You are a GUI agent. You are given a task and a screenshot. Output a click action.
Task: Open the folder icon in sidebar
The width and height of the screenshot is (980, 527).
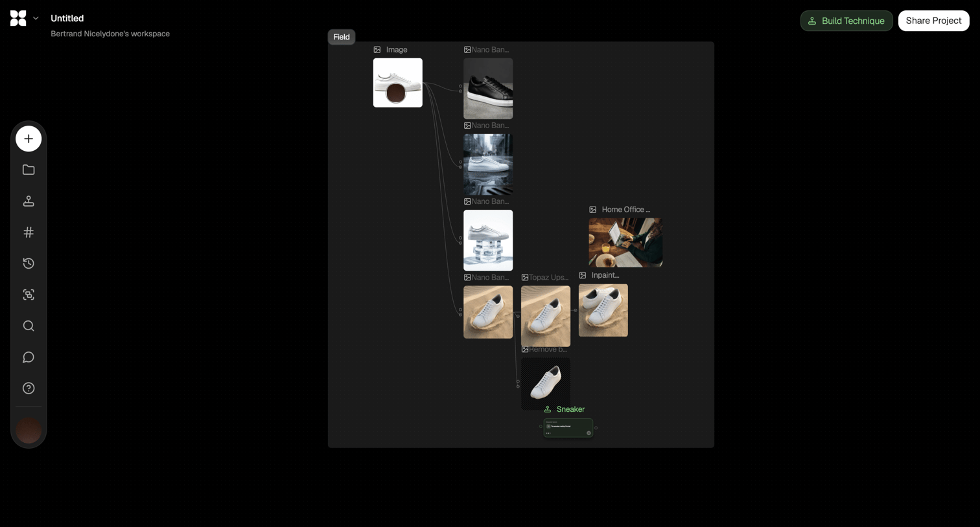(x=29, y=170)
